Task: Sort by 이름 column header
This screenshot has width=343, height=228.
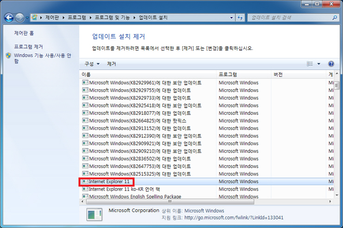Action: (x=148, y=74)
